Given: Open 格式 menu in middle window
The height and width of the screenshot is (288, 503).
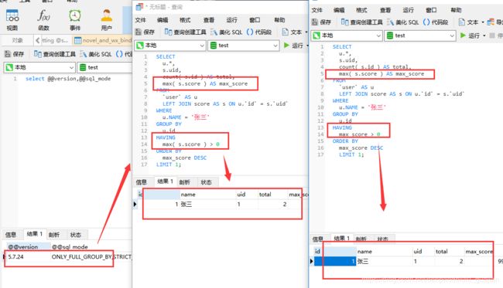Looking at the screenshot, I should point(185,20).
